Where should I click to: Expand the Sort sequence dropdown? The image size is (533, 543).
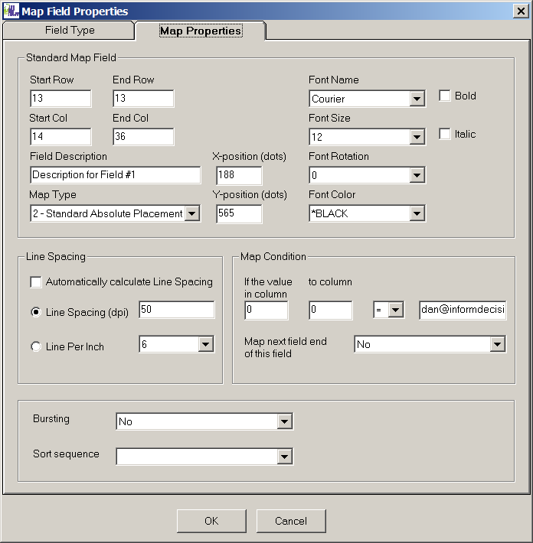(x=284, y=457)
